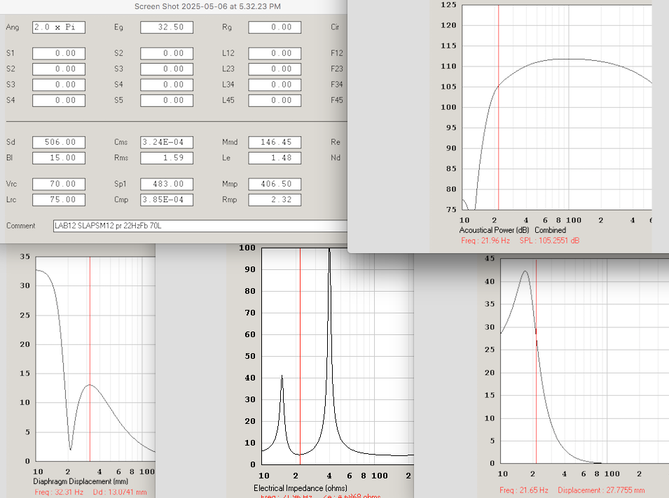669x498 pixels.
Task: Click the S5 input field
Action: (167, 101)
